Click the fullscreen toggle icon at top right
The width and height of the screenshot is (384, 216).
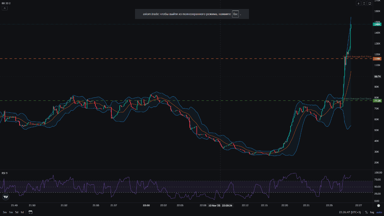click(370, 3)
